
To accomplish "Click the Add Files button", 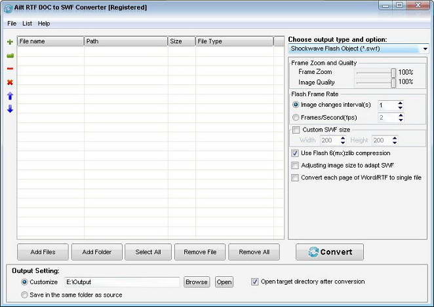I will pos(43,252).
